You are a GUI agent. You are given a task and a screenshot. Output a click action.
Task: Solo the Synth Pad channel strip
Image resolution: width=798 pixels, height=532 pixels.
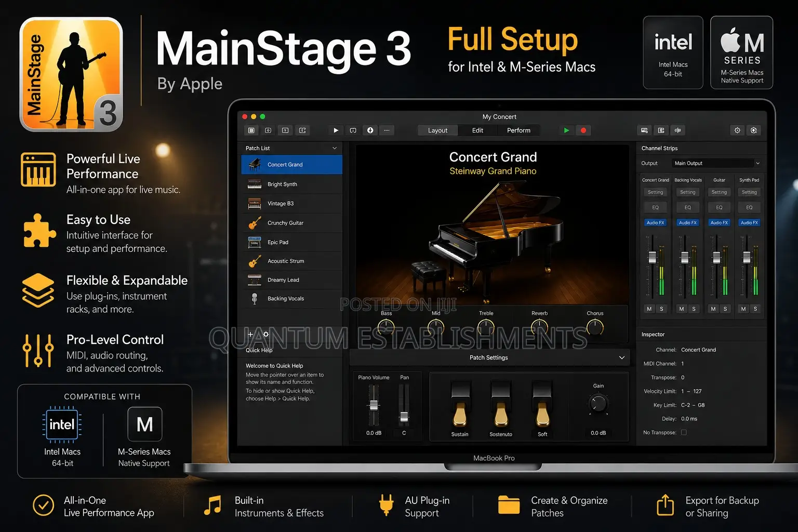pyautogui.click(x=755, y=309)
